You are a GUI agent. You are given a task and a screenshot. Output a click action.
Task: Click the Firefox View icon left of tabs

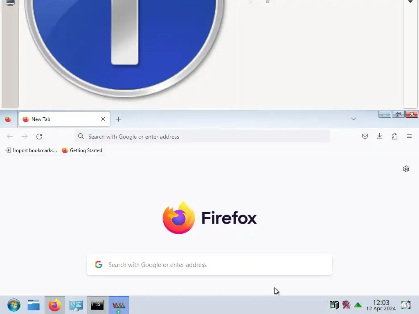8,119
